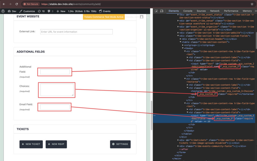
Task: Switch to the Console tab in DevTools
Action: point(188,11)
